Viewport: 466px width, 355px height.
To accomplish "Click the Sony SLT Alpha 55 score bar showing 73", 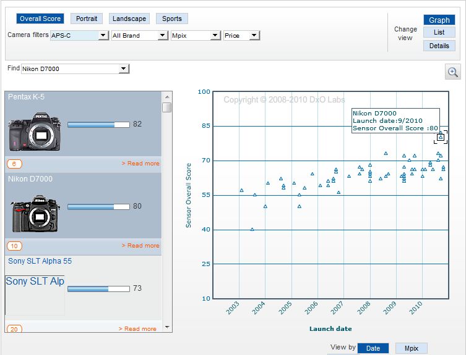I will (98, 289).
